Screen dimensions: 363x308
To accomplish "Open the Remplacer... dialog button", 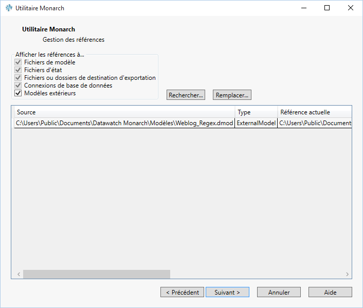I will (x=232, y=95).
